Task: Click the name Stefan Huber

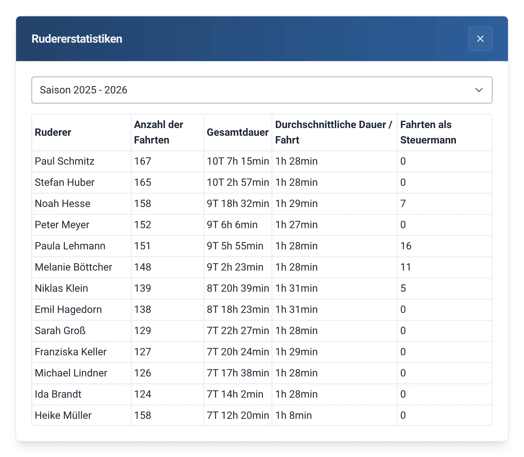Action: point(65,182)
